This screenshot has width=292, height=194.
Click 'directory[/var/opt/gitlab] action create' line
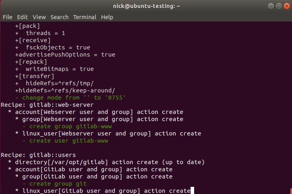[110, 162]
